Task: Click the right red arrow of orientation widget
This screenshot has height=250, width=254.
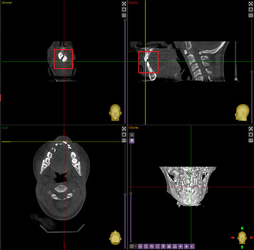Action: coord(251,237)
